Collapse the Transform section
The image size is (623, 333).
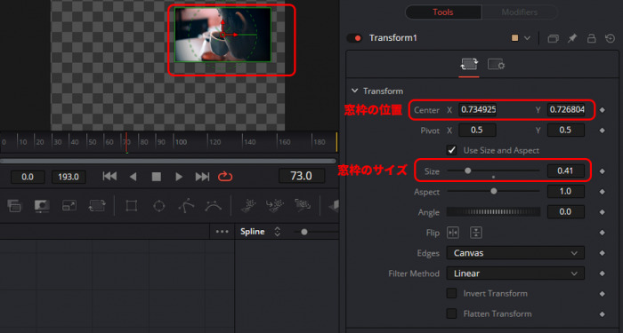pyautogui.click(x=354, y=91)
